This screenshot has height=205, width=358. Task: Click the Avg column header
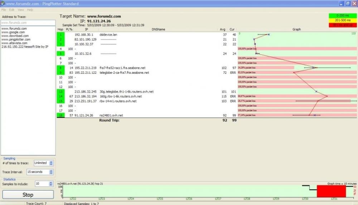click(x=223, y=29)
